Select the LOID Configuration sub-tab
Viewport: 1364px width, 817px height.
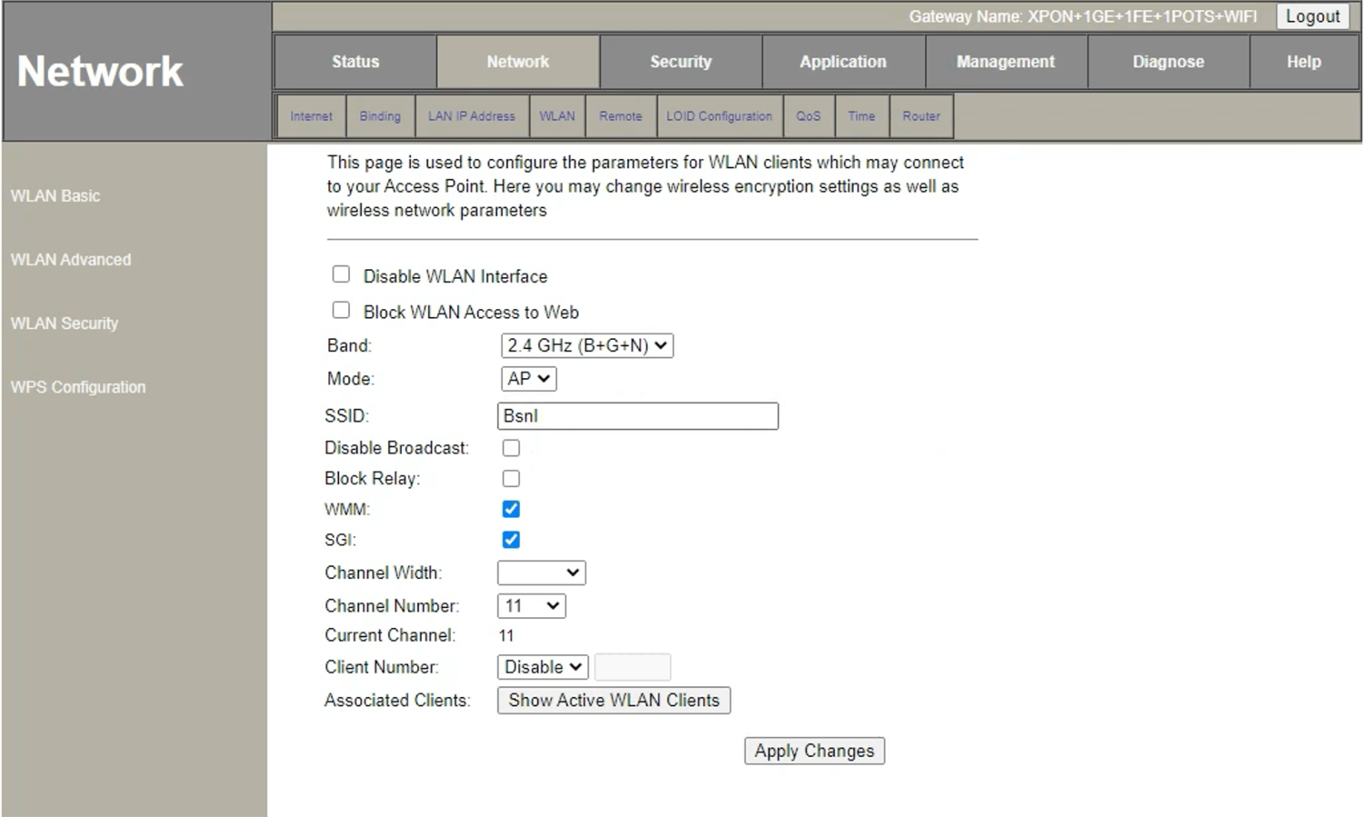coord(718,116)
